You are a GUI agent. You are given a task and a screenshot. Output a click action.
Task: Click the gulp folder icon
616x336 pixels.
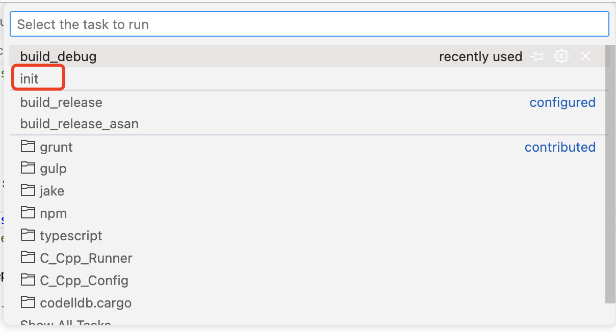click(28, 168)
